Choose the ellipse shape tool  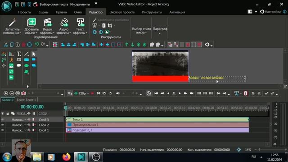[27, 66]
